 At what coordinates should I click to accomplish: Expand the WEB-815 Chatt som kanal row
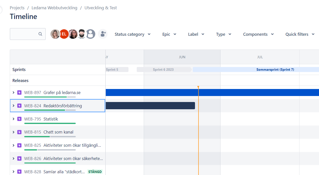13,132
